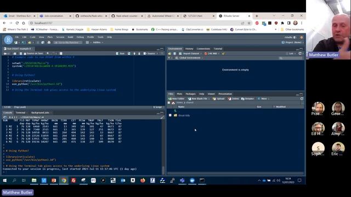This screenshot has height=197, width=351.
Task: Open the Addins dropdown
Action: pyautogui.click(x=98, y=43)
